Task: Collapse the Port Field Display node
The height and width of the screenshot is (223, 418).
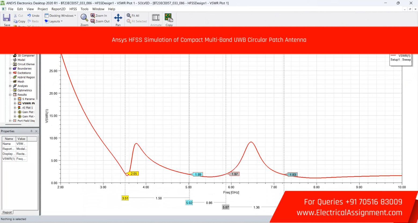Action: [x=10, y=121]
